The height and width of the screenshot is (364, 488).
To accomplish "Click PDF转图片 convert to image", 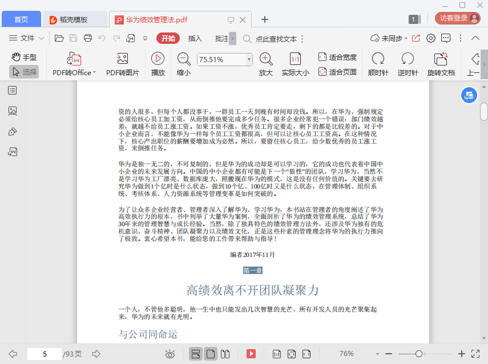I will pyautogui.click(x=122, y=64).
